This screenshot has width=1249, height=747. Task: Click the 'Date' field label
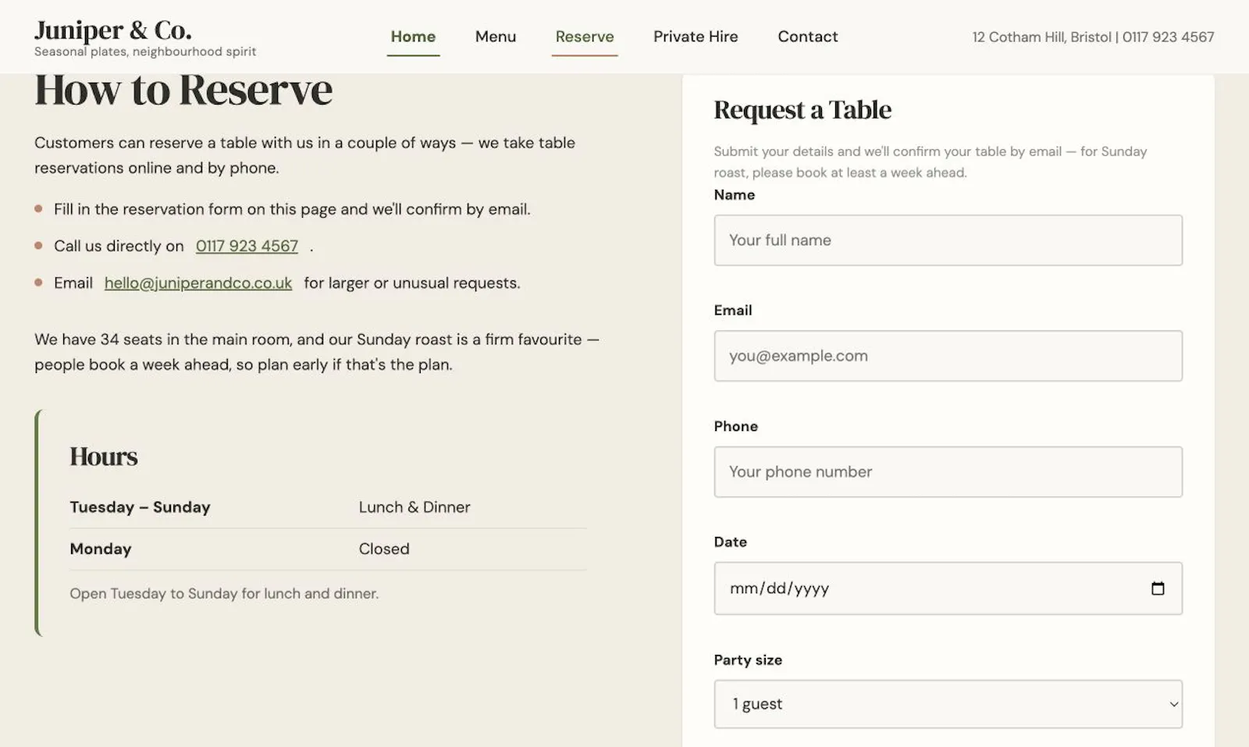731,542
